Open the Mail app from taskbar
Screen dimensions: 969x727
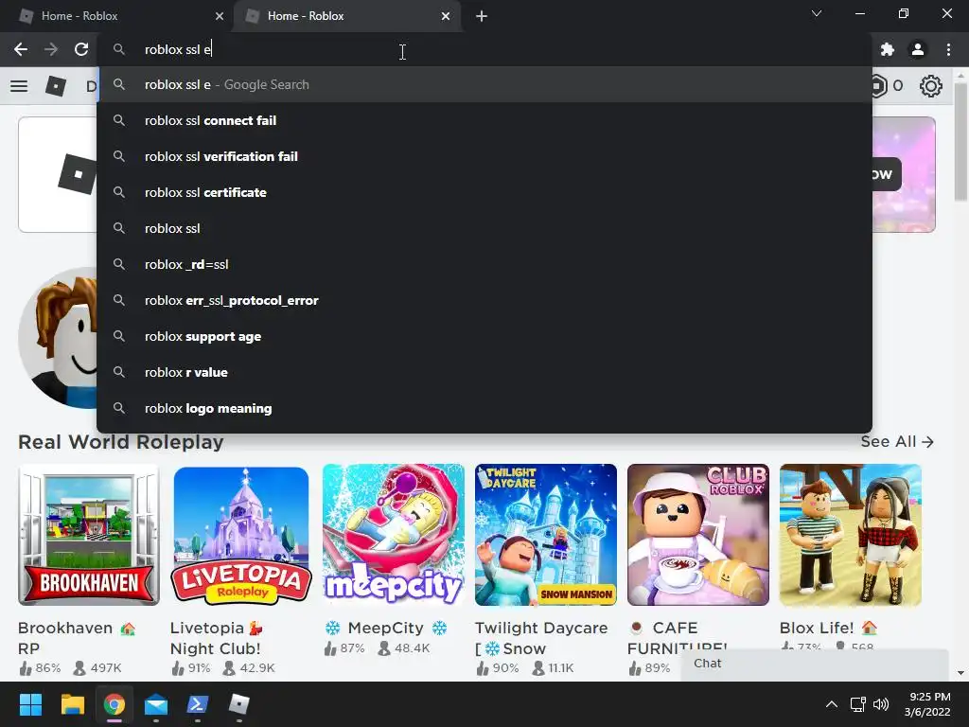[x=156, y=704]
